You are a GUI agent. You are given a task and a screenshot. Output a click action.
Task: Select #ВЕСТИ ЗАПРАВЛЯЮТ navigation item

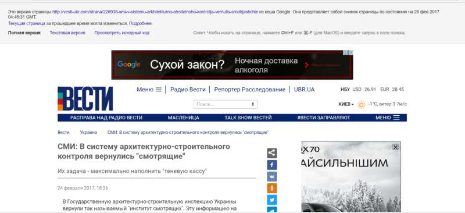tap(324, 118)
